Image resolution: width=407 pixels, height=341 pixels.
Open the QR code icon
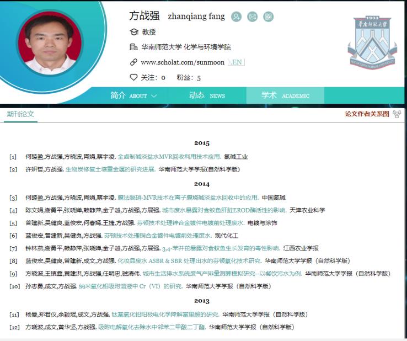tap(268, 17)
